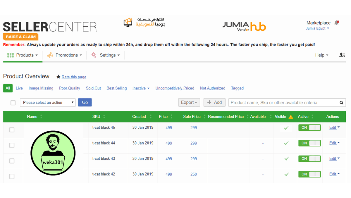351x198 pixels.
Task: Toggle Active switch for t-cat black 44
Action: pyautogui.click(x=309, y=143)
